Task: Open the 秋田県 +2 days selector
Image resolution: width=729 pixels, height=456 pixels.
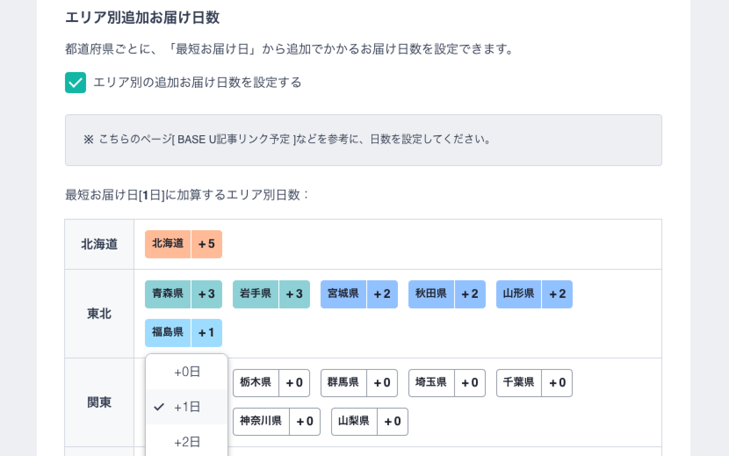Action: coord(447,294)
